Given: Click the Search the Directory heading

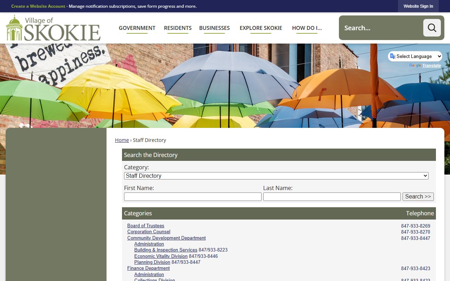Looking at the screenshot, I should click(151, 155).
